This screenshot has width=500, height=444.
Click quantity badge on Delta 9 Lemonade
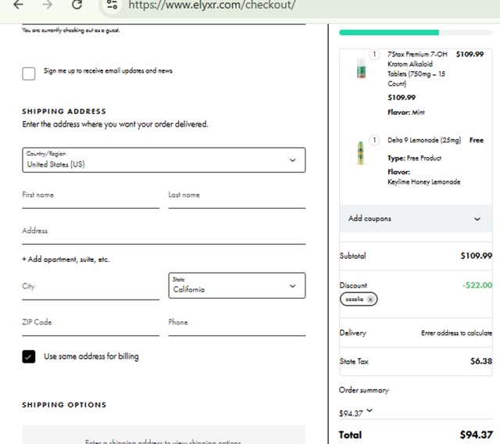click(x=374, y=140)
